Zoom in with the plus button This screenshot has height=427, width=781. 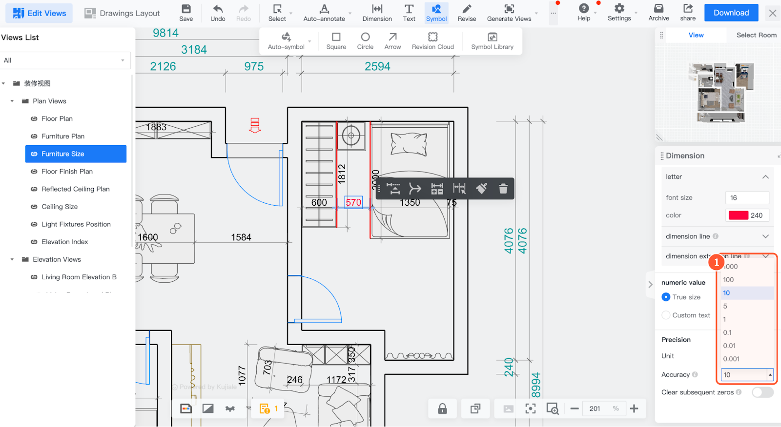click(634, 408)
